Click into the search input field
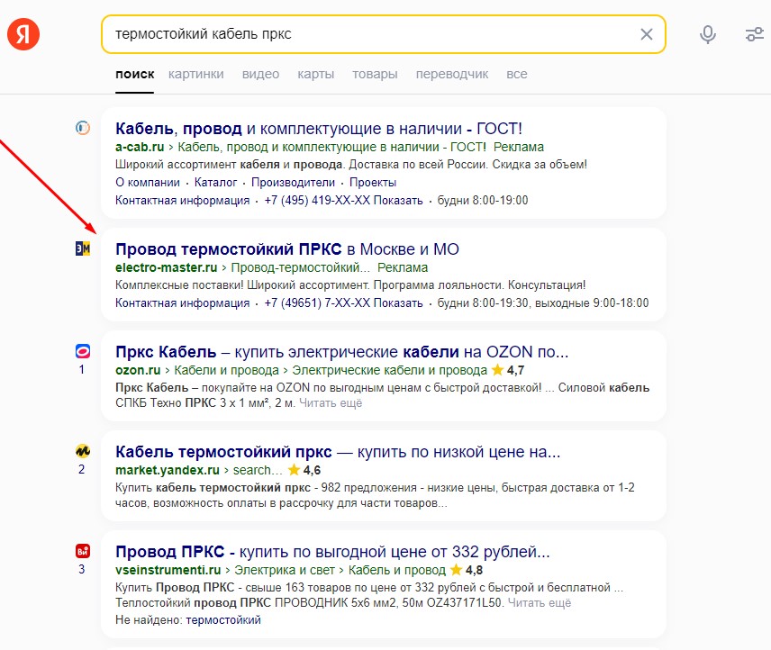Viewport: 771px width, 650px height. 360,34
